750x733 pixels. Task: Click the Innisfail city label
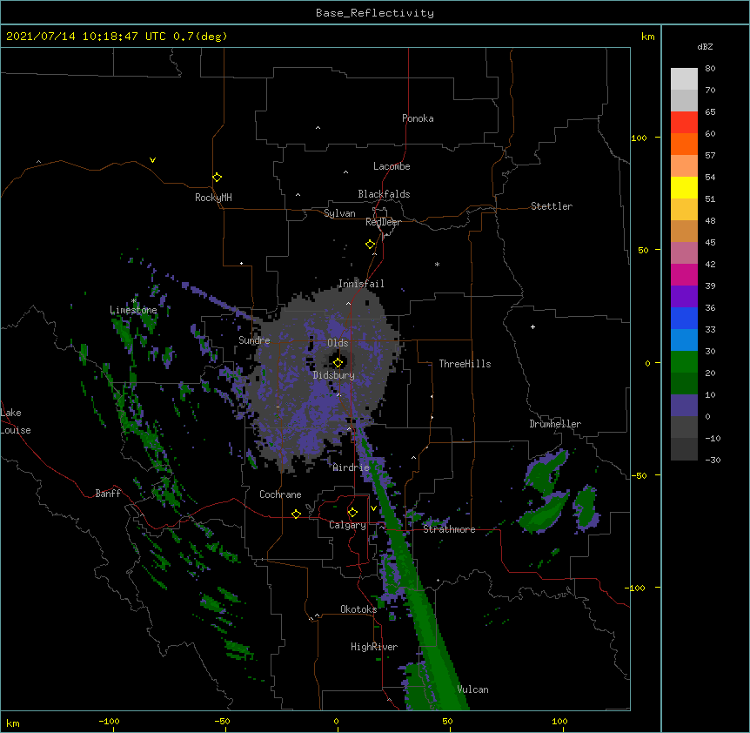point(361,284)
